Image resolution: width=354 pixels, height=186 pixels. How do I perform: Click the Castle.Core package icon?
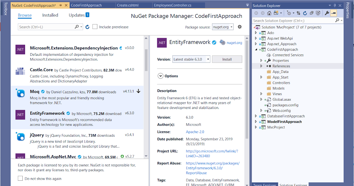coord(20,71)
